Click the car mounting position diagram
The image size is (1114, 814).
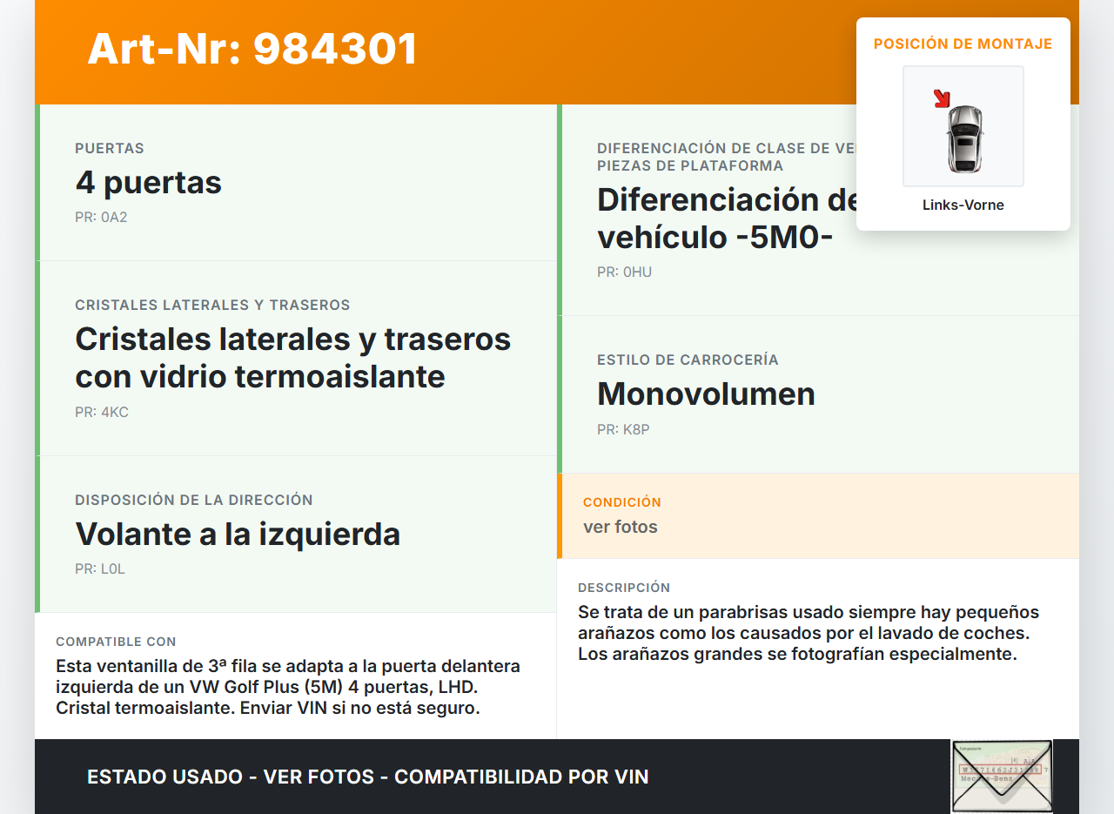(x=963, y=126)
